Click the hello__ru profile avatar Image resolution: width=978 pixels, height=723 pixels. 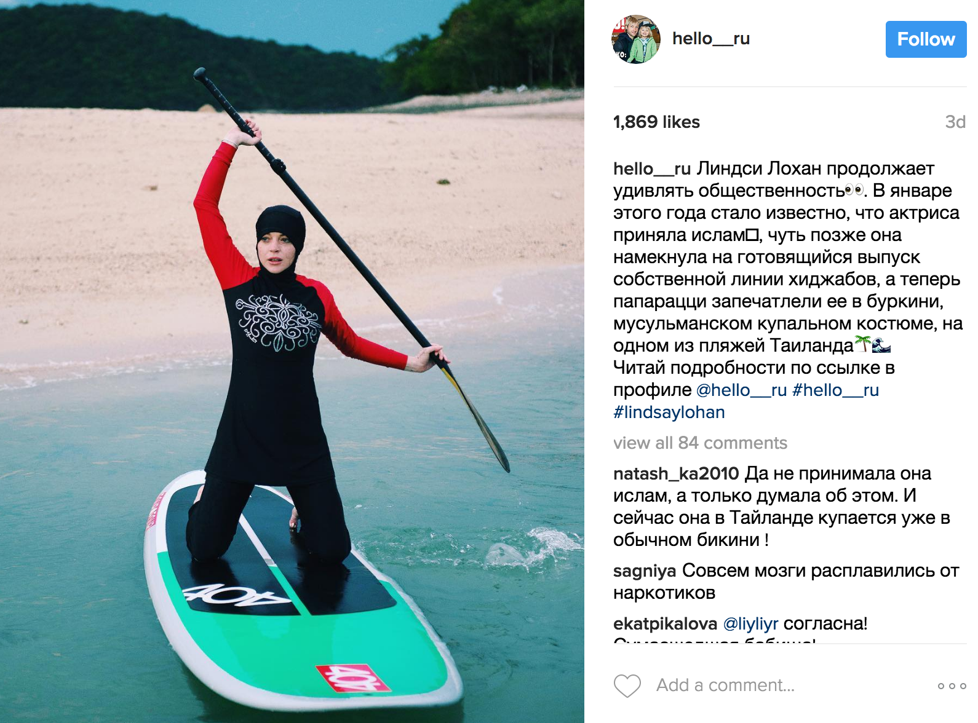(x=636, y=39)
